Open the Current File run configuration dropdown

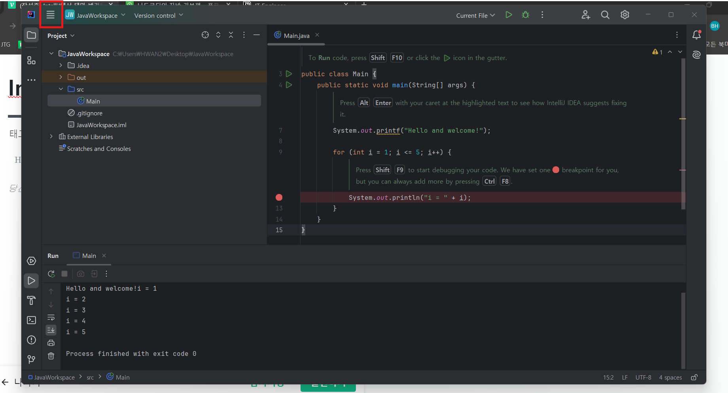pyautogui.click(x=475, y=15)
